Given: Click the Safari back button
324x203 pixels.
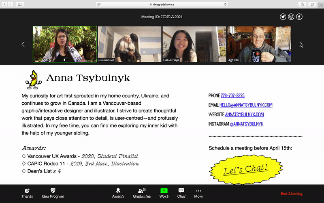Looking at the screenshot, I should (4, 4).
